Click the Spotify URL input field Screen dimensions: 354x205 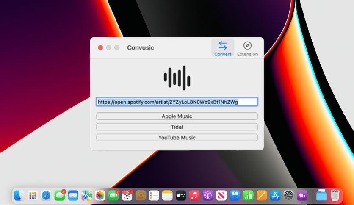click(177, 102)
